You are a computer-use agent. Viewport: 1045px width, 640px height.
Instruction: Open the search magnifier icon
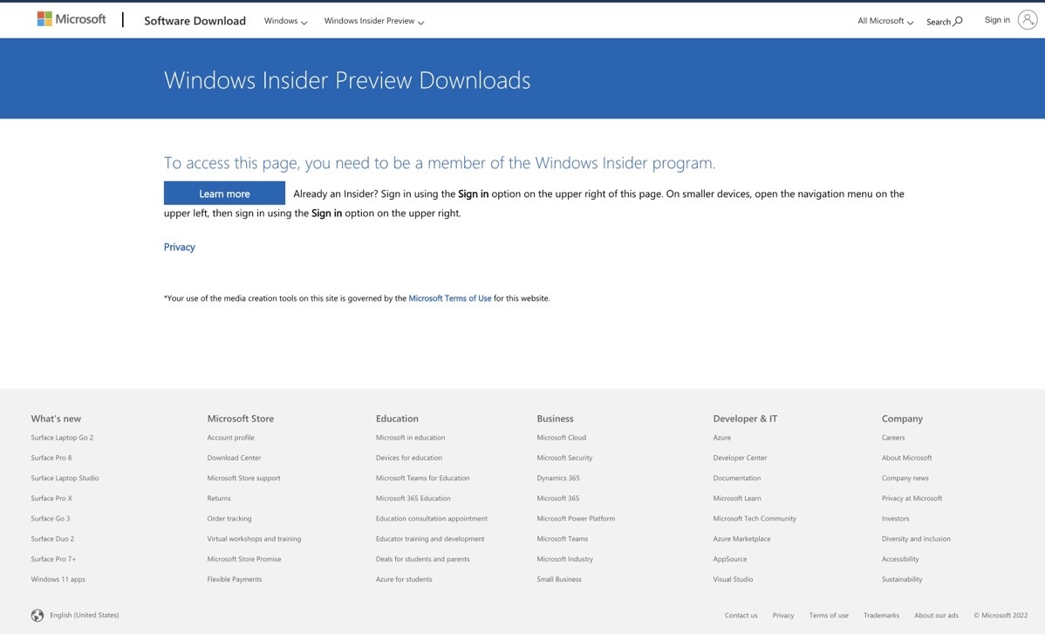click(958, 21)
